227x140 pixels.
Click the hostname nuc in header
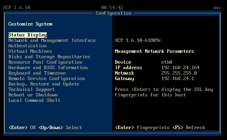tap(217, 7)
